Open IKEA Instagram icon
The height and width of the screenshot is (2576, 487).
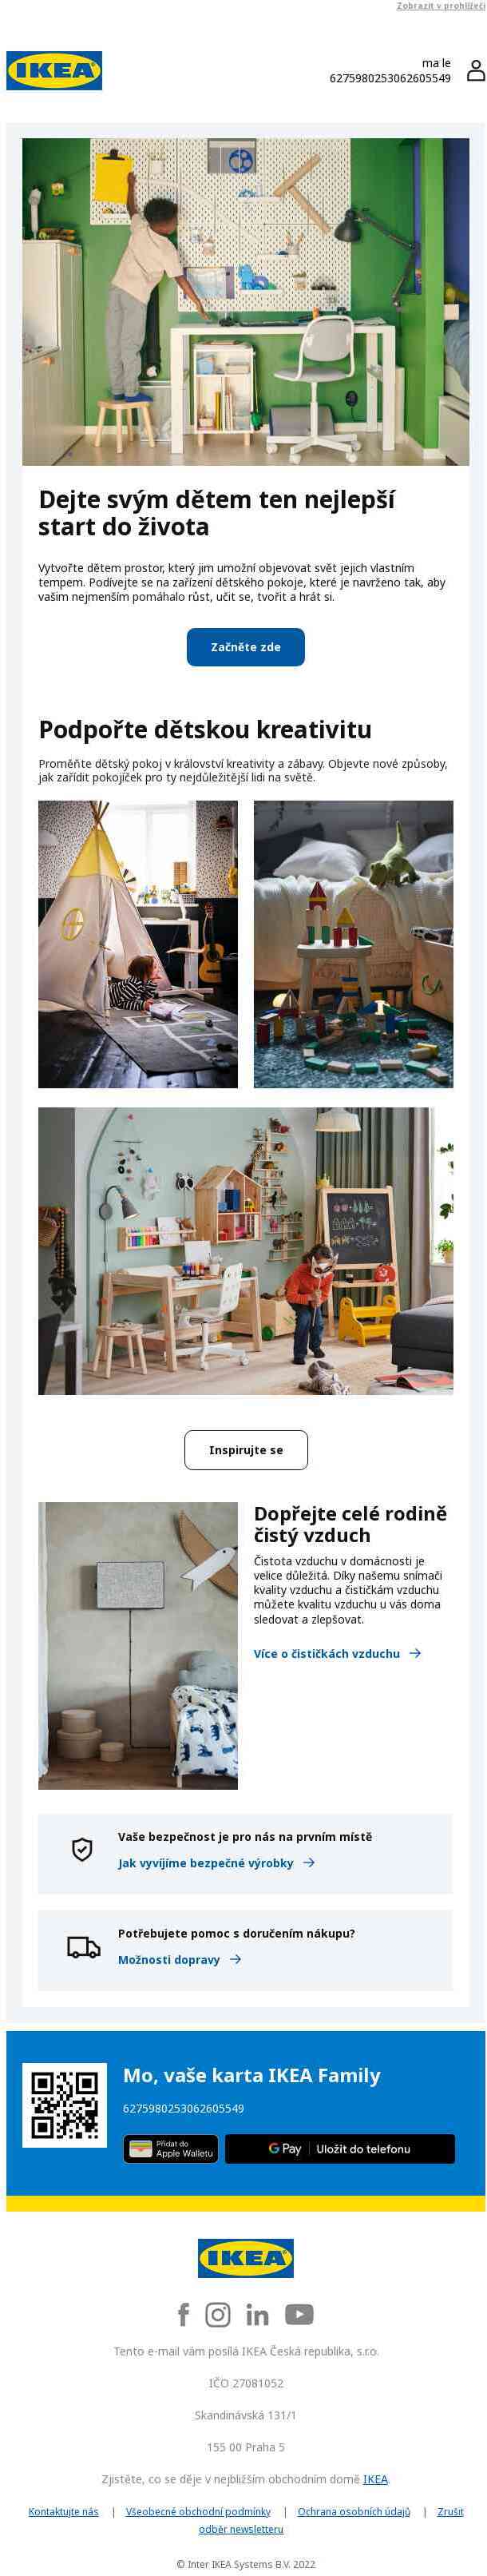(217, 2314)
